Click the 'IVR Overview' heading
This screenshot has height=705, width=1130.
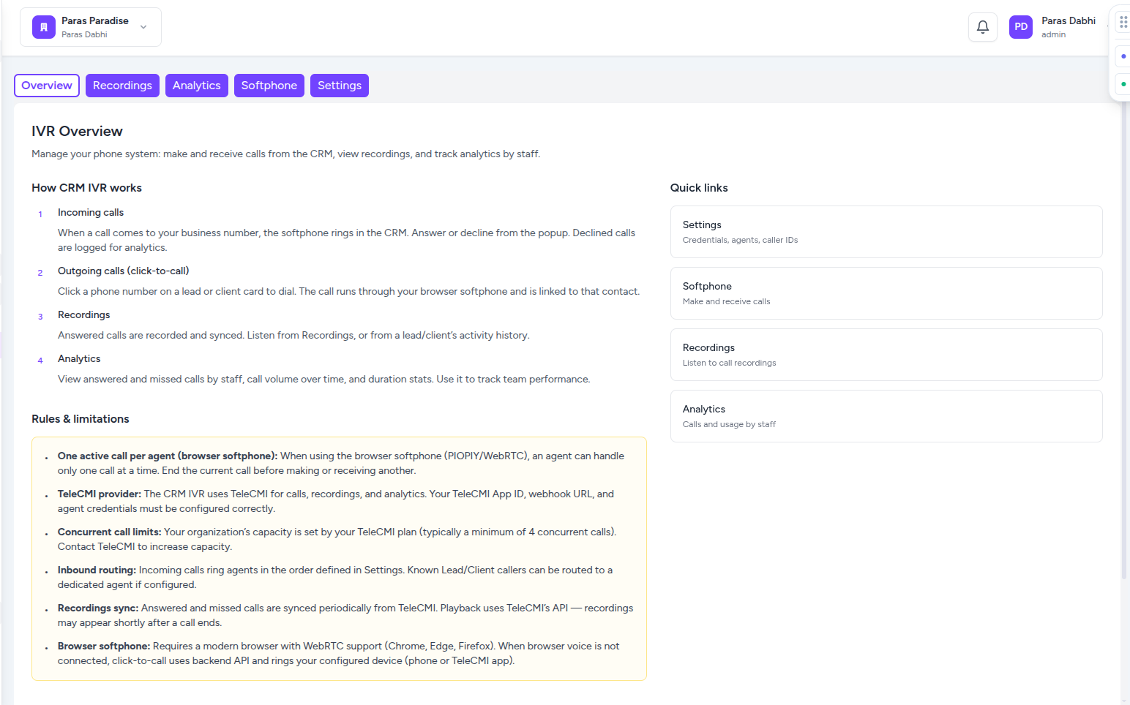tap(77, 132)
